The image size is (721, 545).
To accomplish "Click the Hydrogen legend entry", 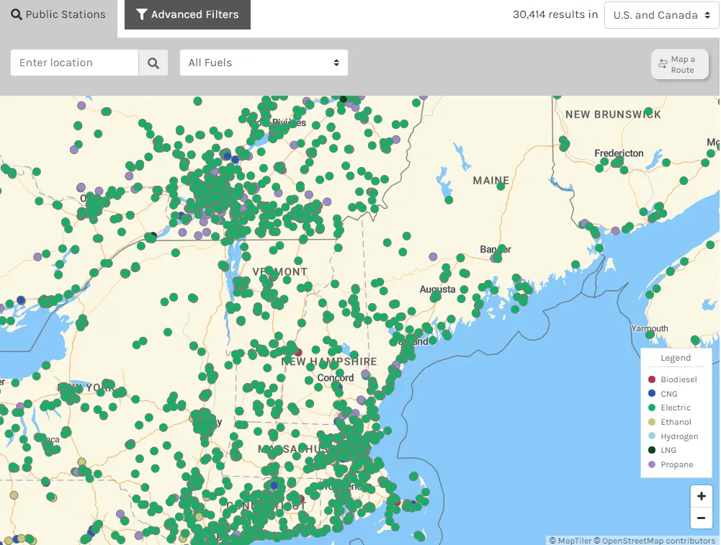I will (x=673, y=436).
